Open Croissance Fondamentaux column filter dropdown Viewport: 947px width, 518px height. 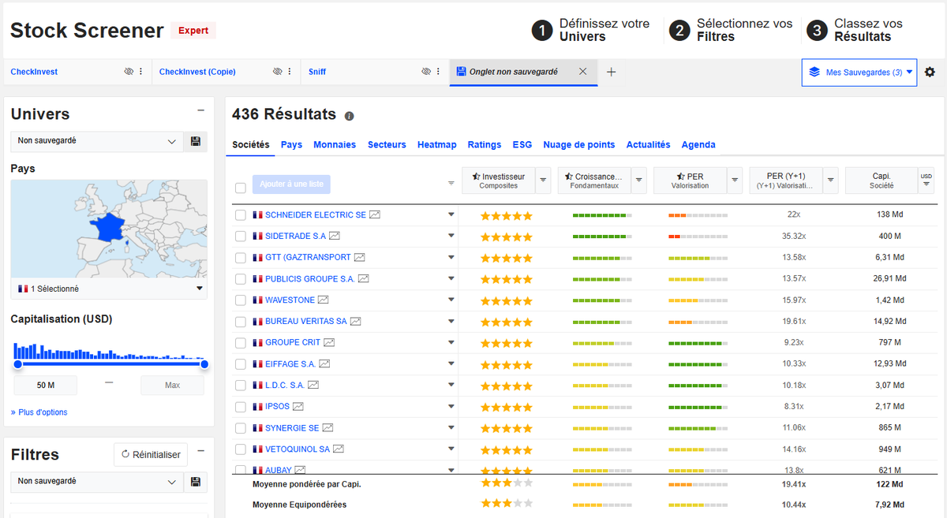pyautogui.click(x=639, y=181)
